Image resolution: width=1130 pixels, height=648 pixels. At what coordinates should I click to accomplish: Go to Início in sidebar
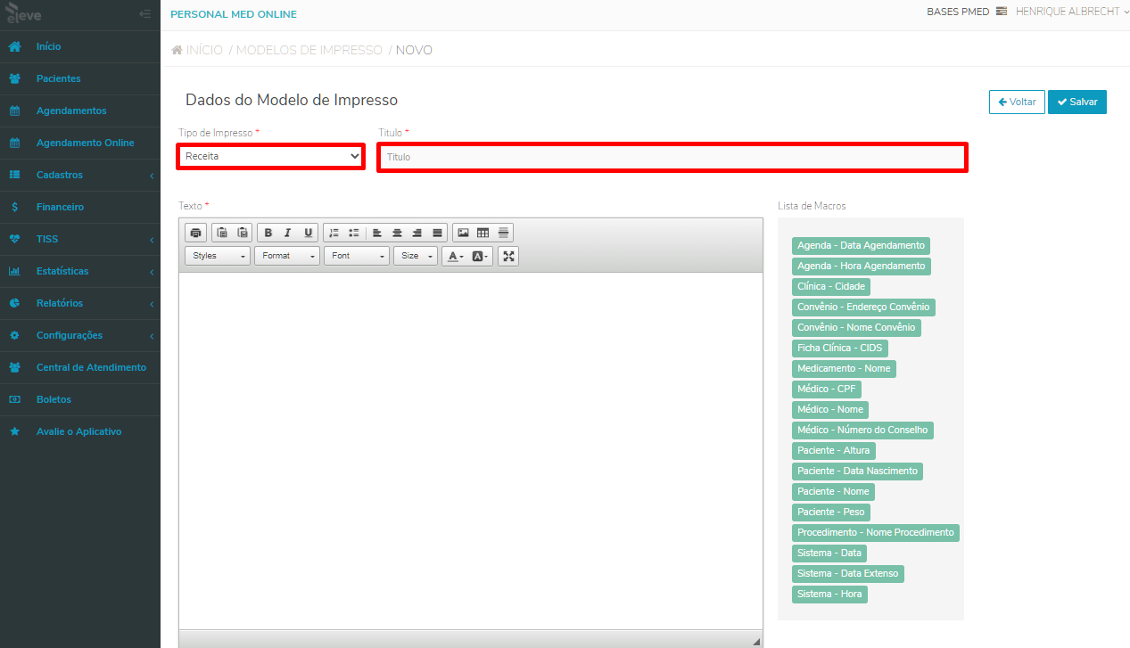[x=80, y=46]
